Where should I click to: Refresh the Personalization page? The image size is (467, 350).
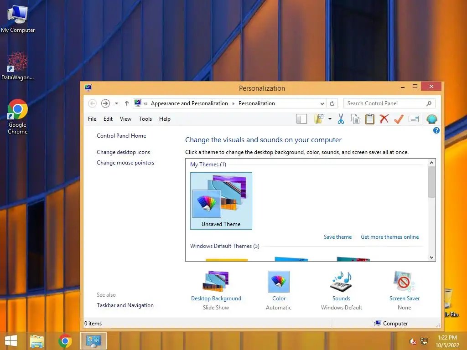tap(332, 103)
